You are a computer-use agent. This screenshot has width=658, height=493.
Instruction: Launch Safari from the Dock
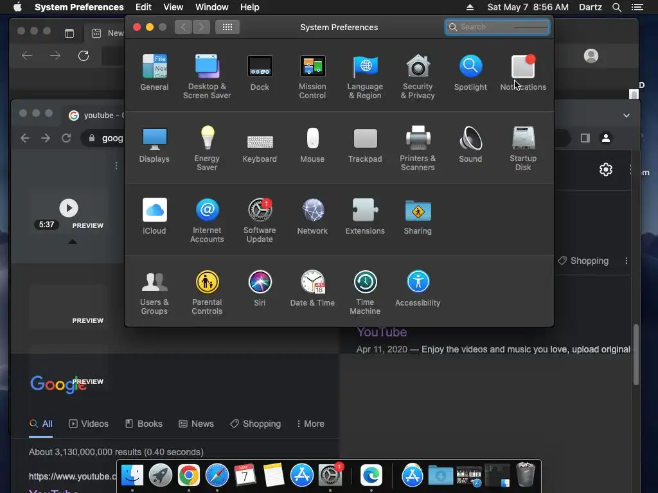tap(217, 476)
